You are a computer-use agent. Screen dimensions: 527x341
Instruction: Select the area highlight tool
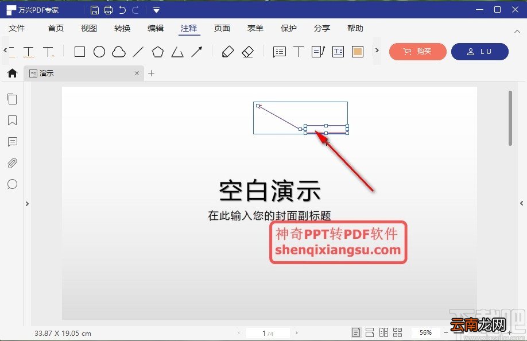tap(358, 52)
